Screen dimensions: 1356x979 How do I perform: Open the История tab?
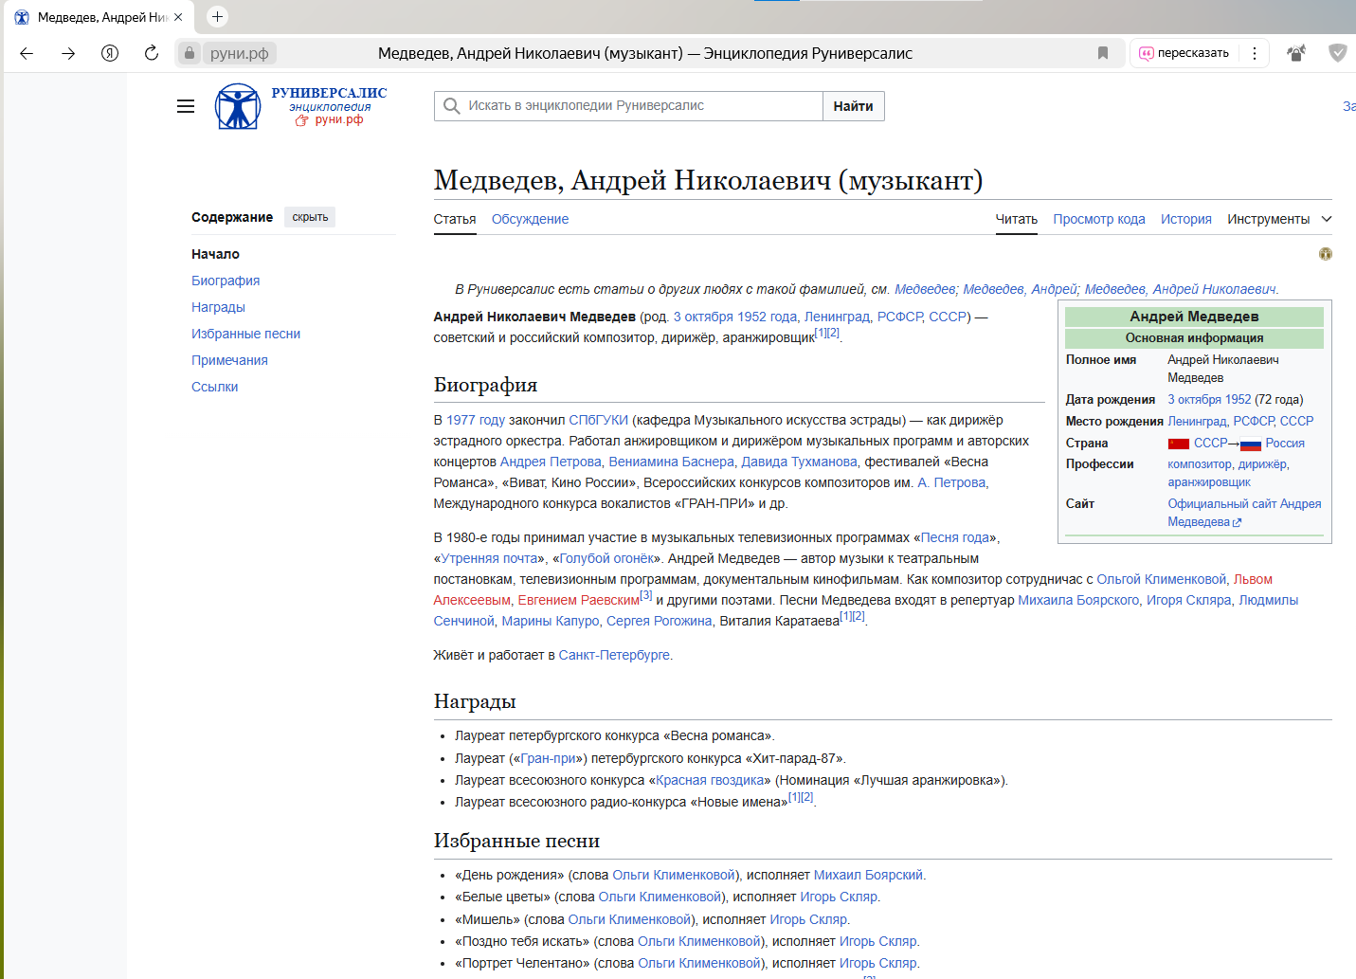tap(1186, 219)
